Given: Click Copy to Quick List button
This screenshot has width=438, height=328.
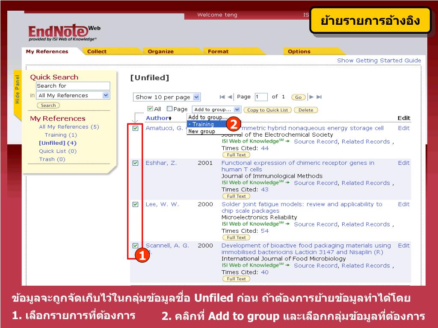Looking at the screenshot, I should (x=267, y=110).
